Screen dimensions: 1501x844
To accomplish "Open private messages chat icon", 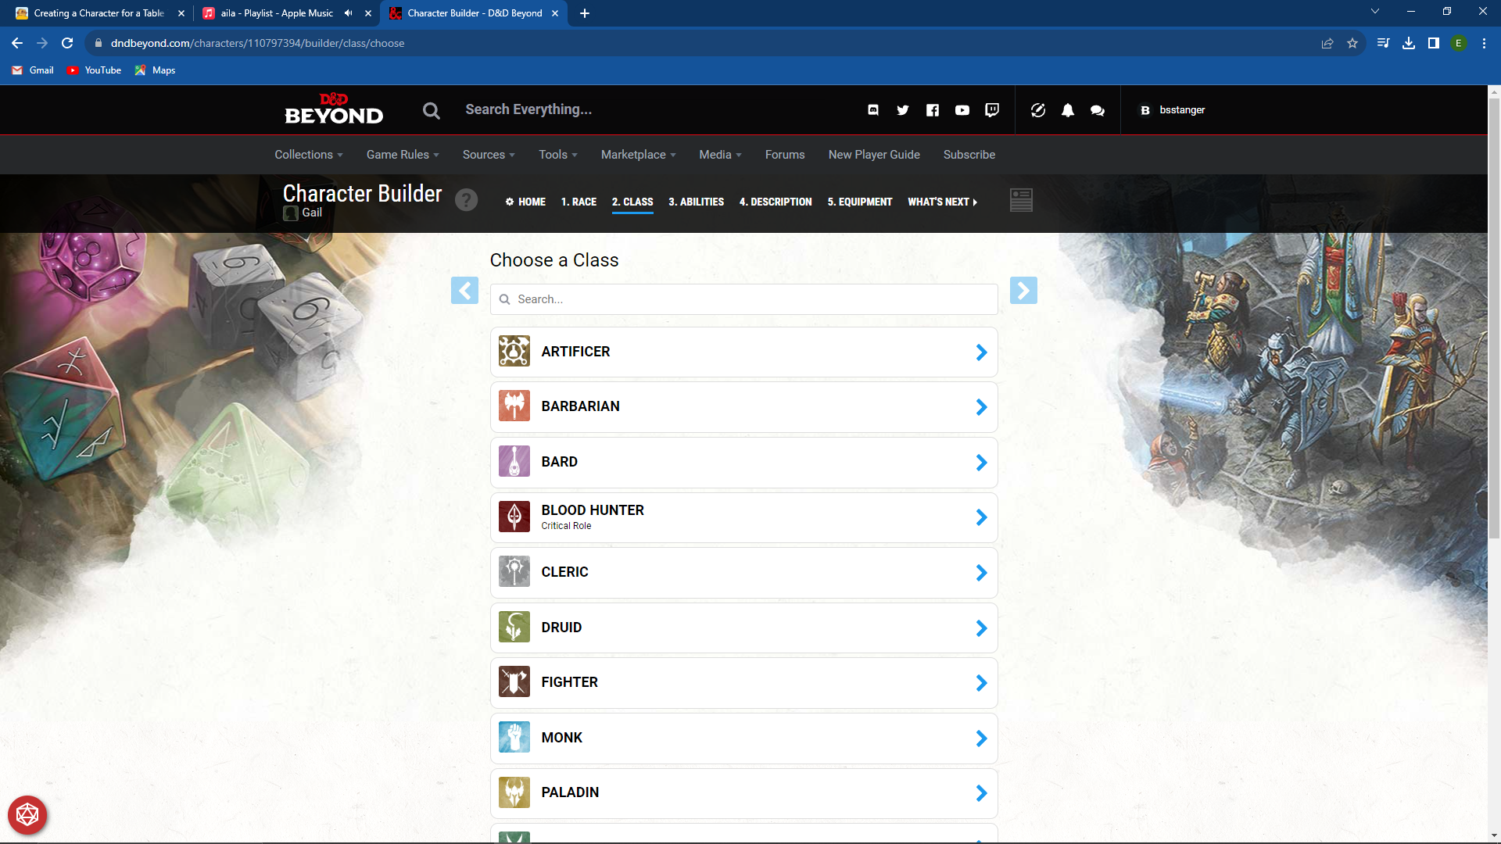I will click(1096, 110).
